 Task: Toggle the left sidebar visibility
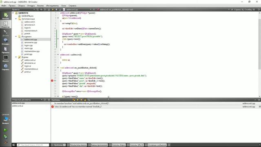(14, 145)
